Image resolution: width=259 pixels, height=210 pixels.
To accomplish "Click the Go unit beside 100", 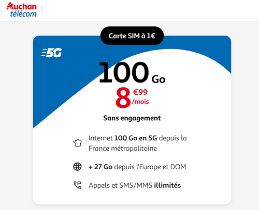I will pyautogui.click(x=159, y=79).
